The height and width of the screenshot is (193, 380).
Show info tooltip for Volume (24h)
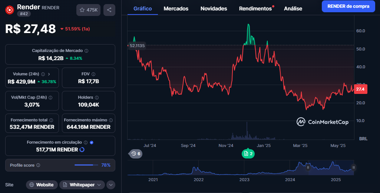43,74
